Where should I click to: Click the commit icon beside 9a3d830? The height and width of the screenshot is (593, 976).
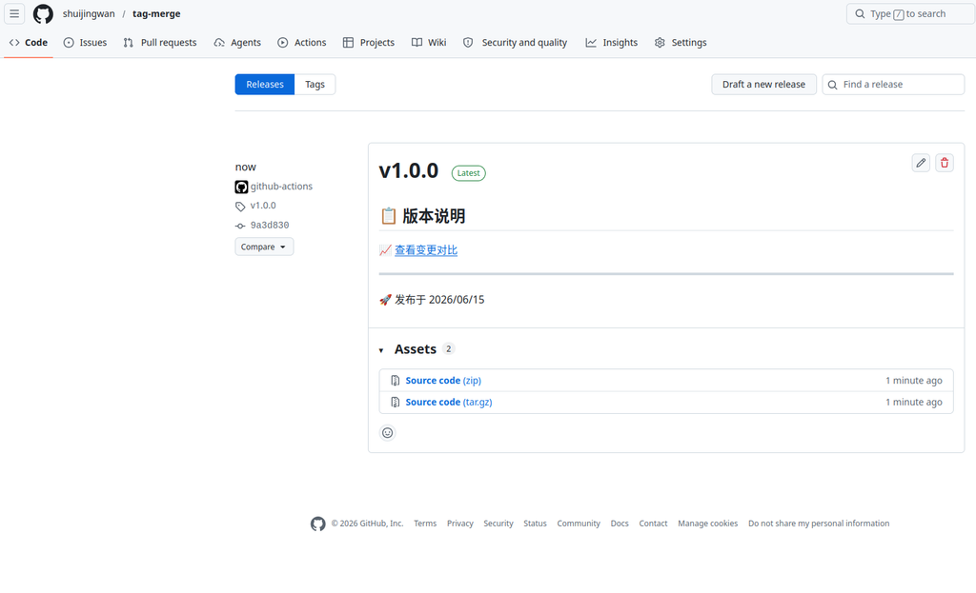click(240, 226)
